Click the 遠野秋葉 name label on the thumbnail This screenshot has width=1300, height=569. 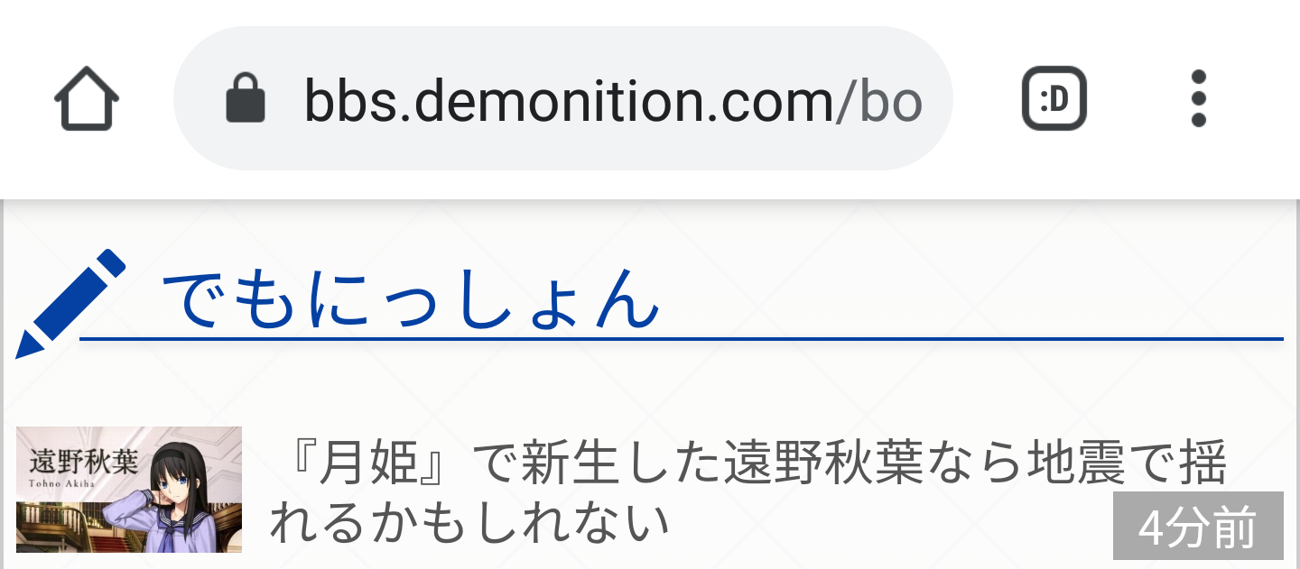[83, 461]
